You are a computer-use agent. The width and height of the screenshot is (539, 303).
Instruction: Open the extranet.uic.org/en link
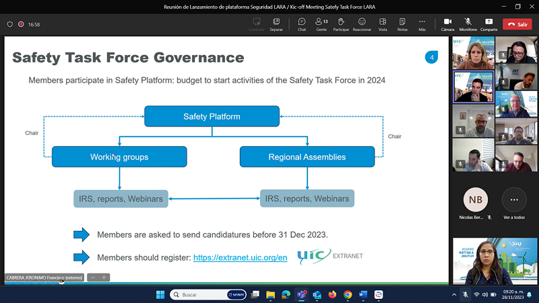241,258
